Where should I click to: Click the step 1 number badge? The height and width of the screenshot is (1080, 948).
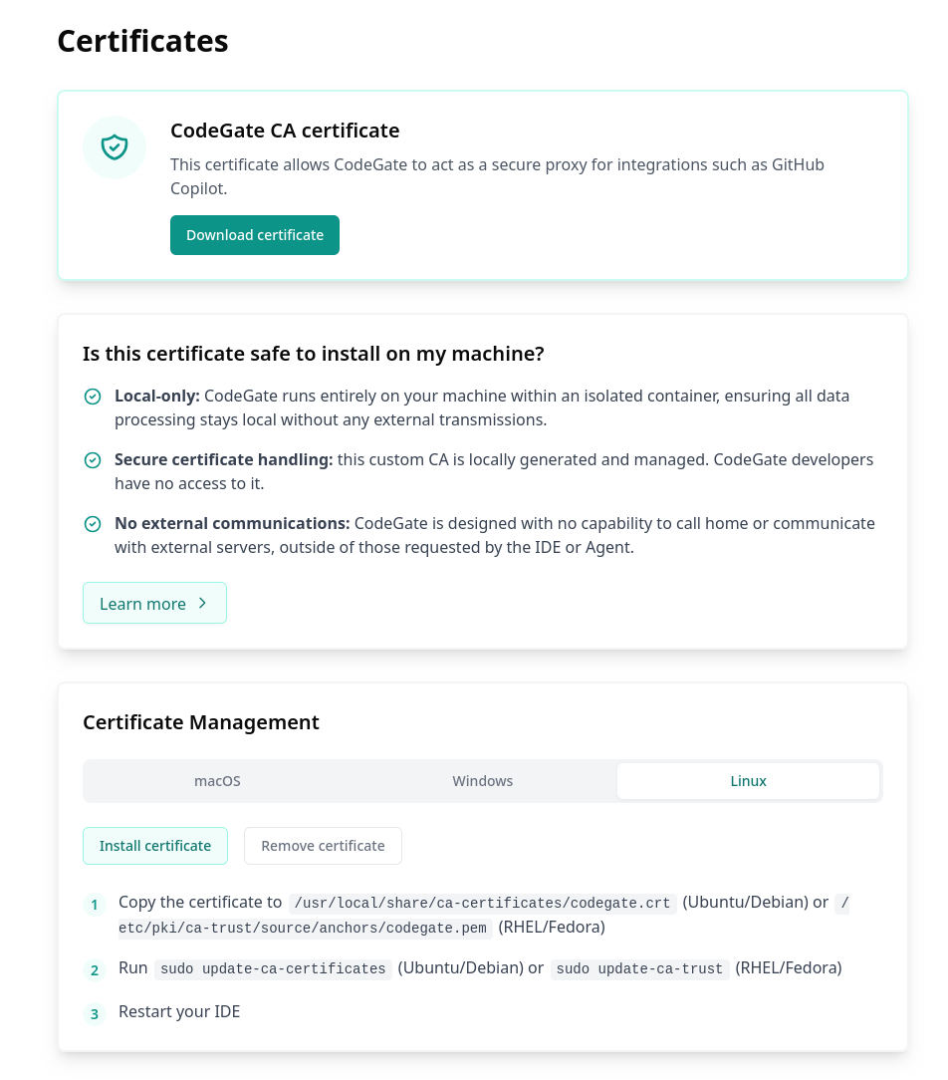(95, 905)
